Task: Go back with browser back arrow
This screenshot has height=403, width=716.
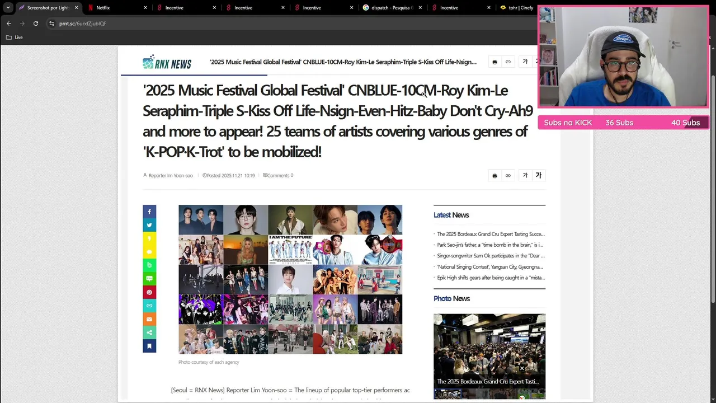Action: (9, 24)
